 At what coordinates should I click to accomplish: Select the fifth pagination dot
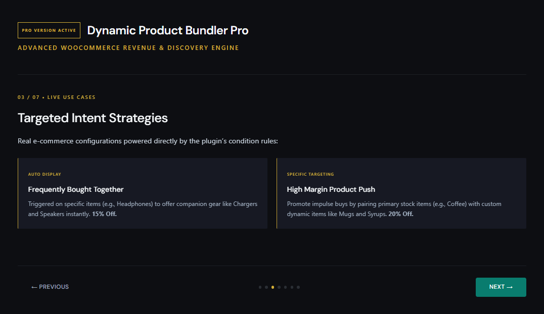point(286,287)
